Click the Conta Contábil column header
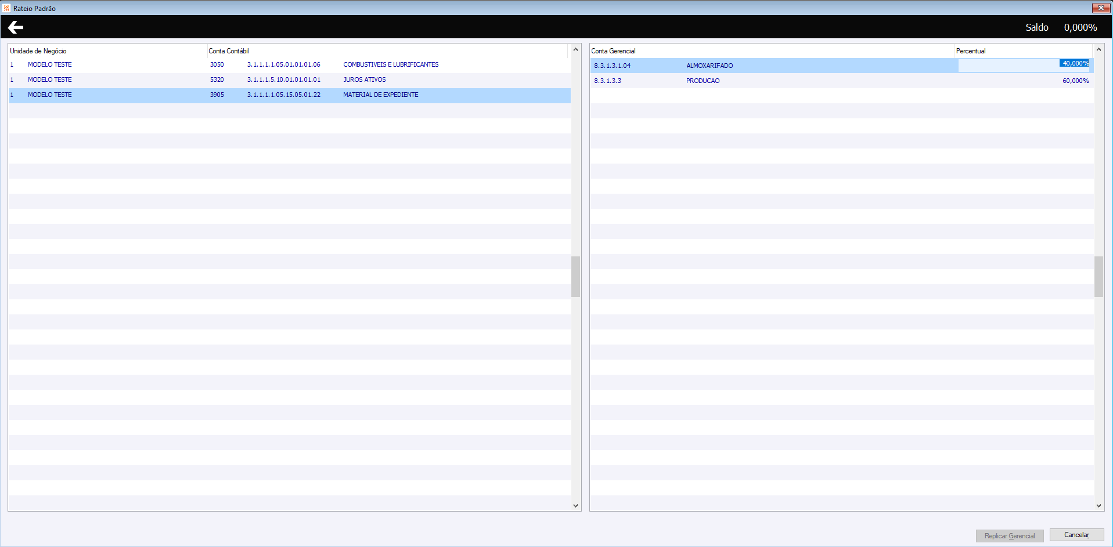The image size is (1113, 547). pyautogui.click(x=229, y=51)
